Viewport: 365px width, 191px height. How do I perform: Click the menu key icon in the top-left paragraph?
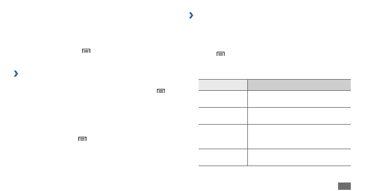[86, 51]
